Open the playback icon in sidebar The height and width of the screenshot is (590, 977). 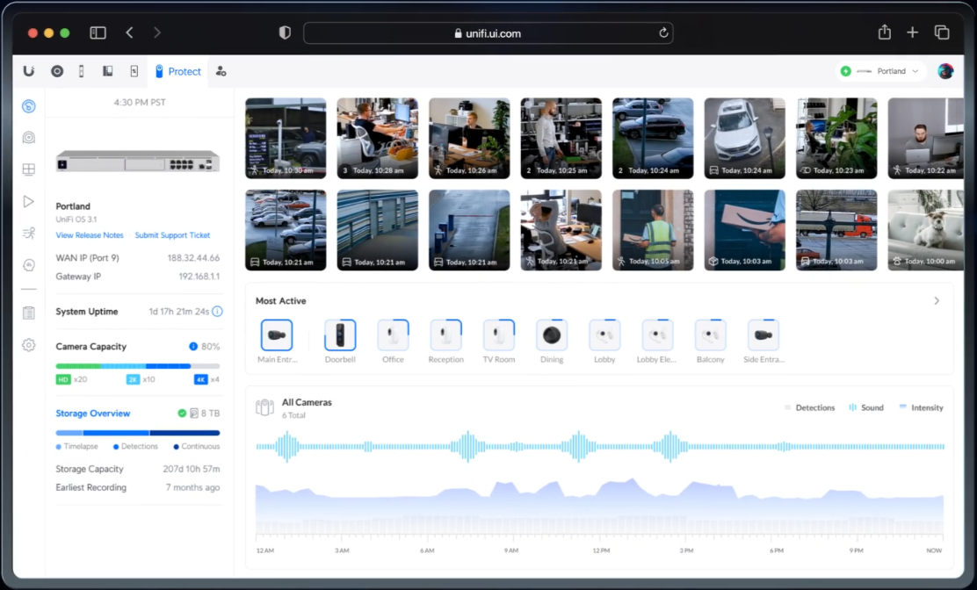29,201
